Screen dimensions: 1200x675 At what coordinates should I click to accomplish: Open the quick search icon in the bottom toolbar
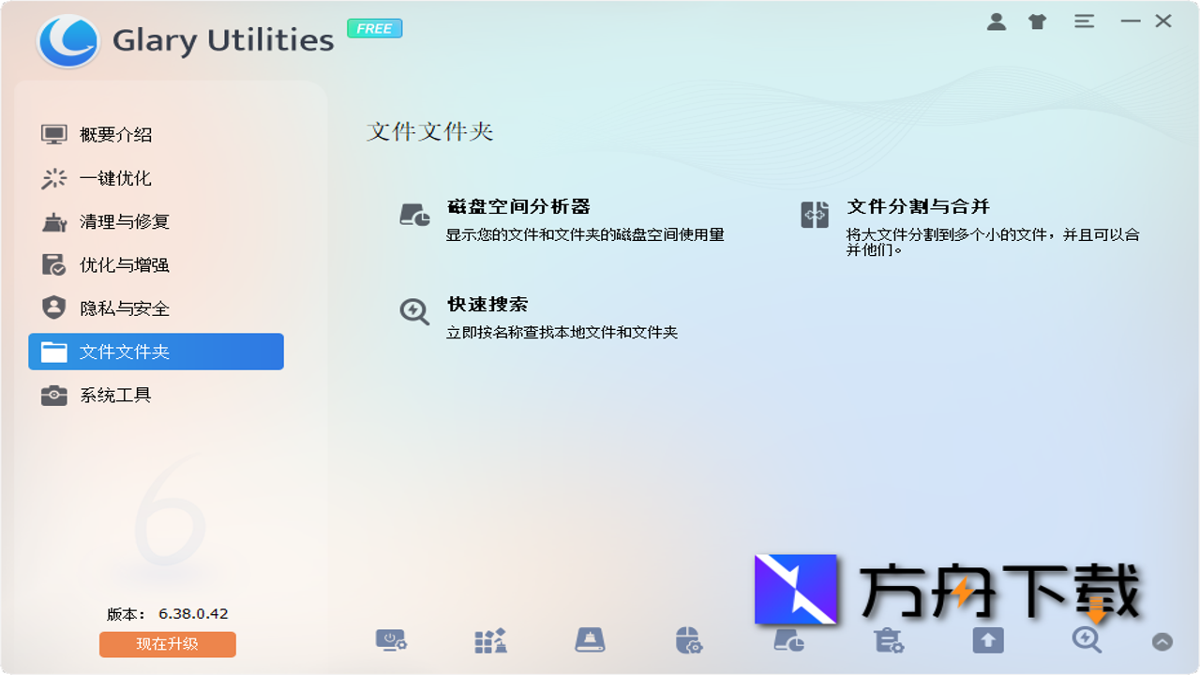pos(1087,640)
